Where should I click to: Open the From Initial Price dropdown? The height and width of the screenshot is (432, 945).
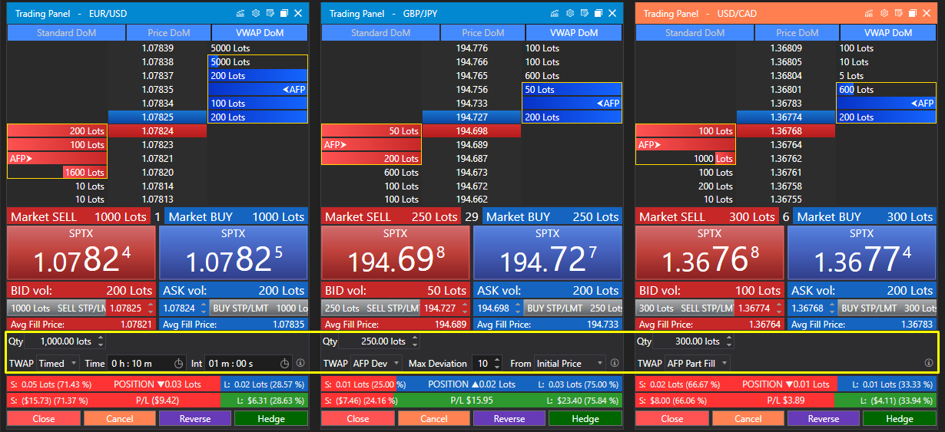coord(569,363)
